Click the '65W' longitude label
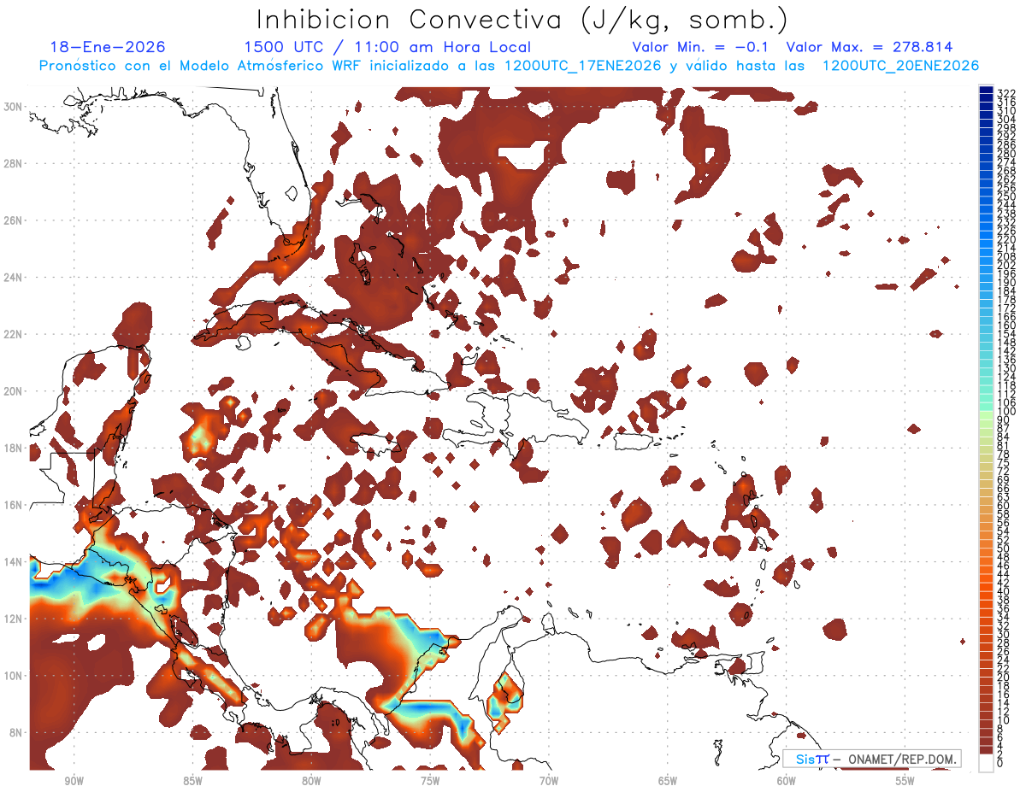The image size is (1026, 792). [668, 781]
